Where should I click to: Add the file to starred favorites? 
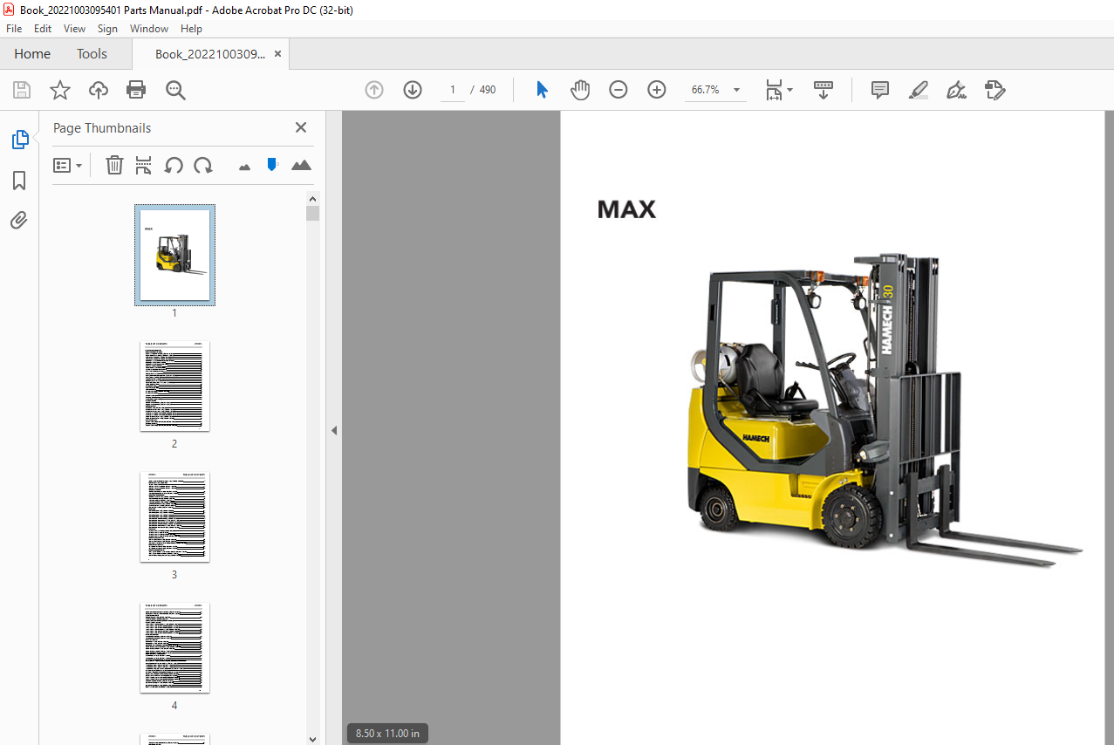pos(59,90)
